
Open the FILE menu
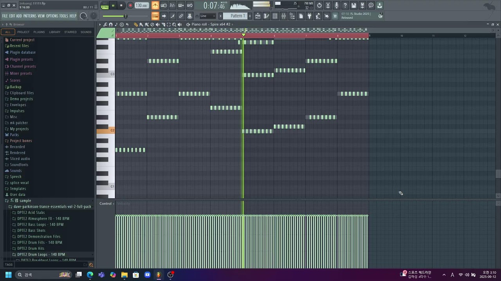click(5, 16)
